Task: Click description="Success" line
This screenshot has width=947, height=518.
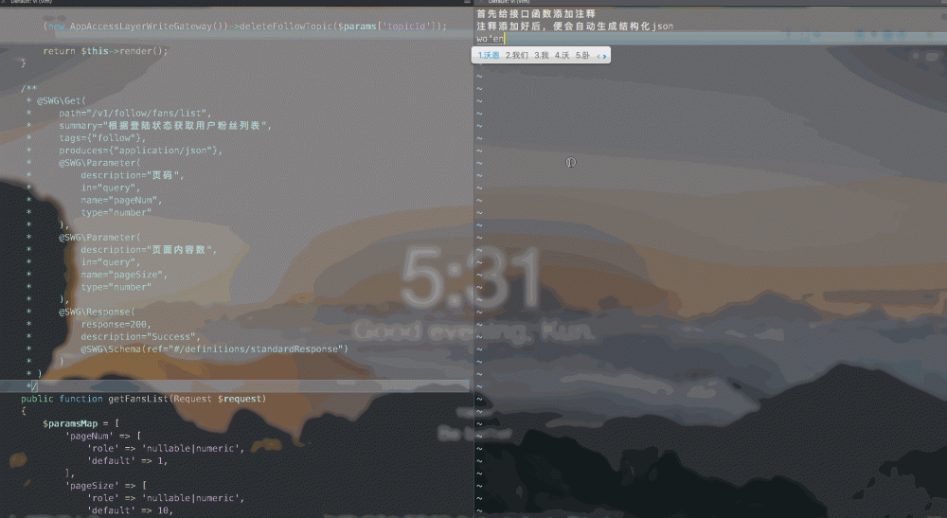Action: click(x=140, y=336)
